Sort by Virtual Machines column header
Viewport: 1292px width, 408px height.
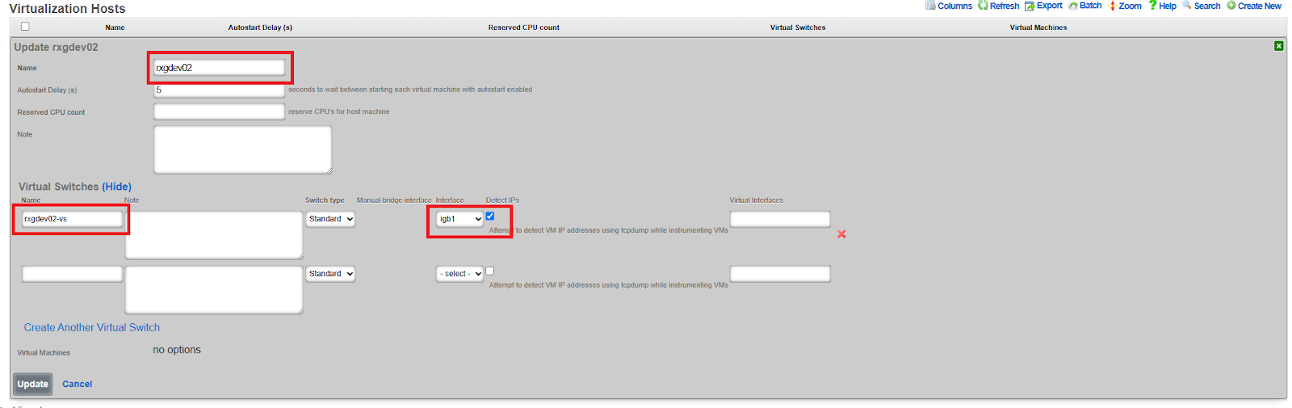click(1038, 27)
